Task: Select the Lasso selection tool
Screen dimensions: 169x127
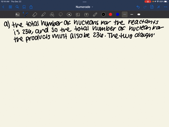Action: [x=61, y=14]
